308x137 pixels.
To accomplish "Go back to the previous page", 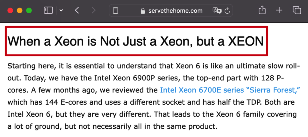I will click(77, 11).
